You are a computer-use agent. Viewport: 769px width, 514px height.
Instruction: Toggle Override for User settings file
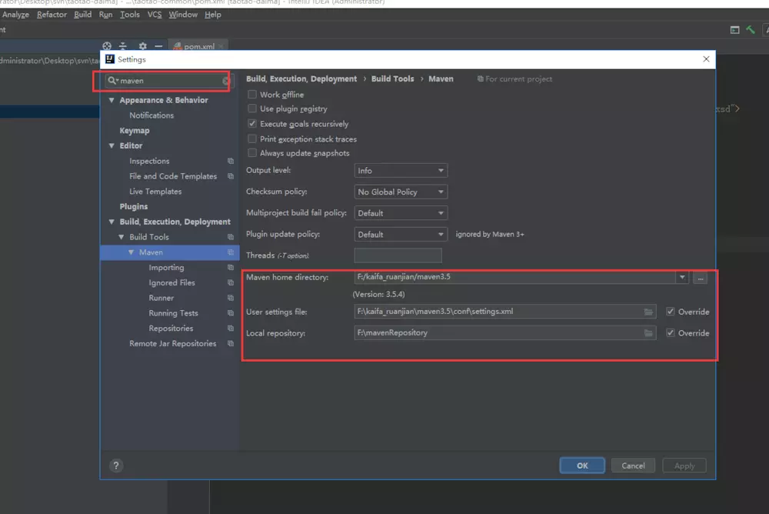coord(671,312)
